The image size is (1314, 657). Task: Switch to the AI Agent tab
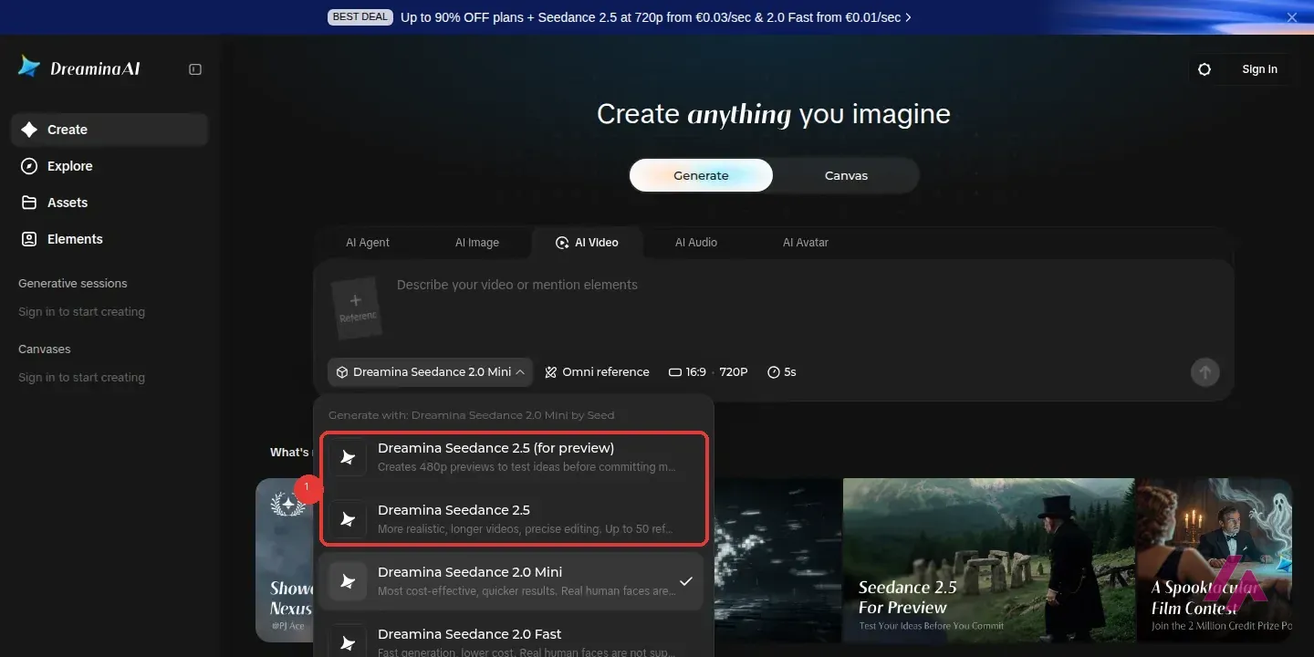[x=368, y=243]
